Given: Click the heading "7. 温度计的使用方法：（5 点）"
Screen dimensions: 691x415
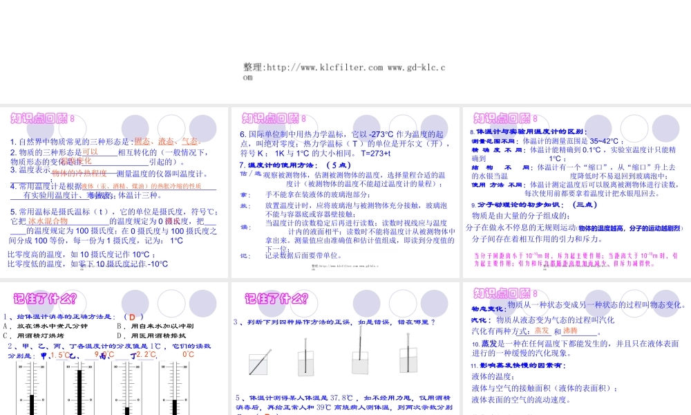Looking at the screenshot, I should click(x=295, y=165).
